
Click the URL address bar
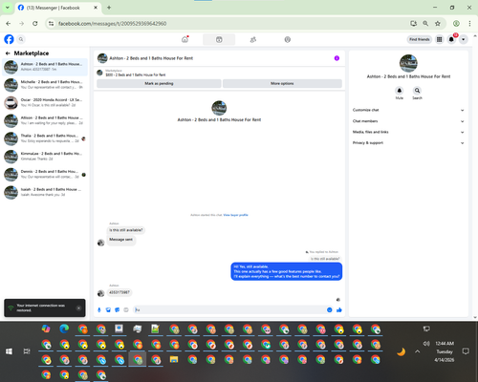[229, 24]
